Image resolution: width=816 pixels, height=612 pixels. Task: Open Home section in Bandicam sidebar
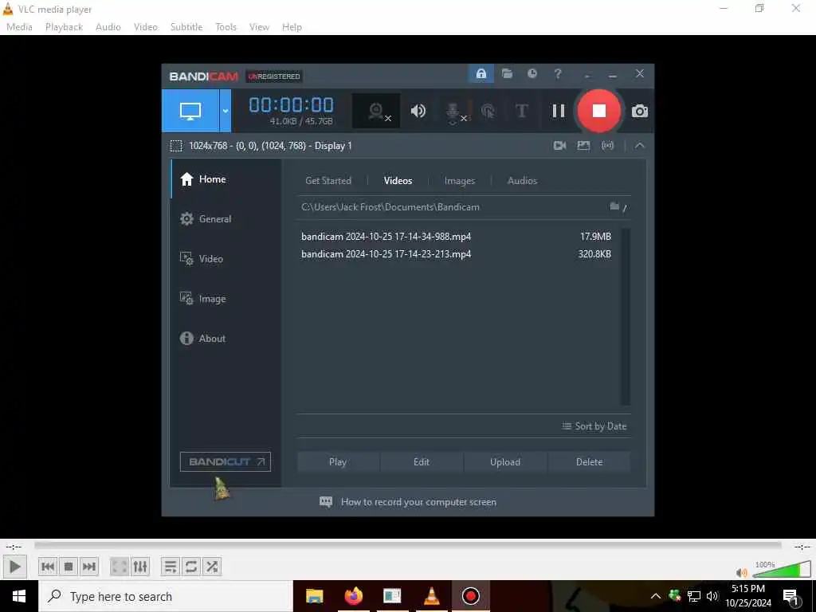coord(225,179)
